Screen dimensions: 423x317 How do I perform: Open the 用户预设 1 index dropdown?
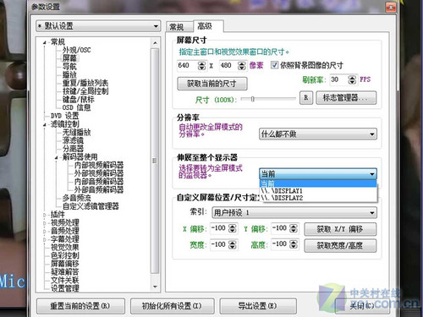click(294, 212)
